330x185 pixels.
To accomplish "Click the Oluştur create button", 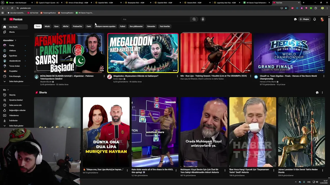I will tap(304, 19).
